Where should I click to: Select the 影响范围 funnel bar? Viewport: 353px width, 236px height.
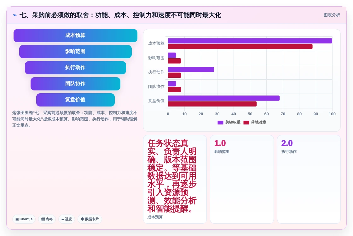point(75,52)
